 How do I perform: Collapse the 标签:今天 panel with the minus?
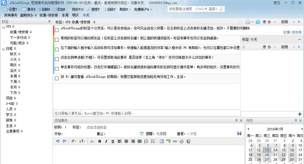[x=300, y=39]
